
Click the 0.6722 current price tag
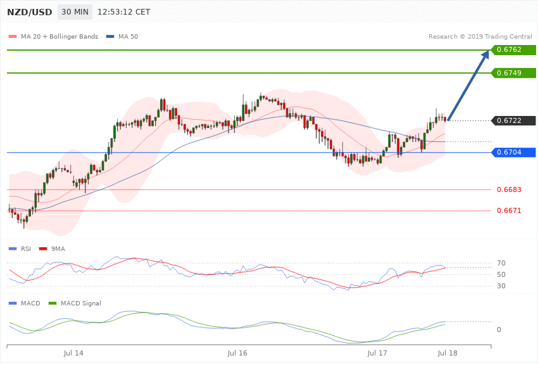pos(514,121)
